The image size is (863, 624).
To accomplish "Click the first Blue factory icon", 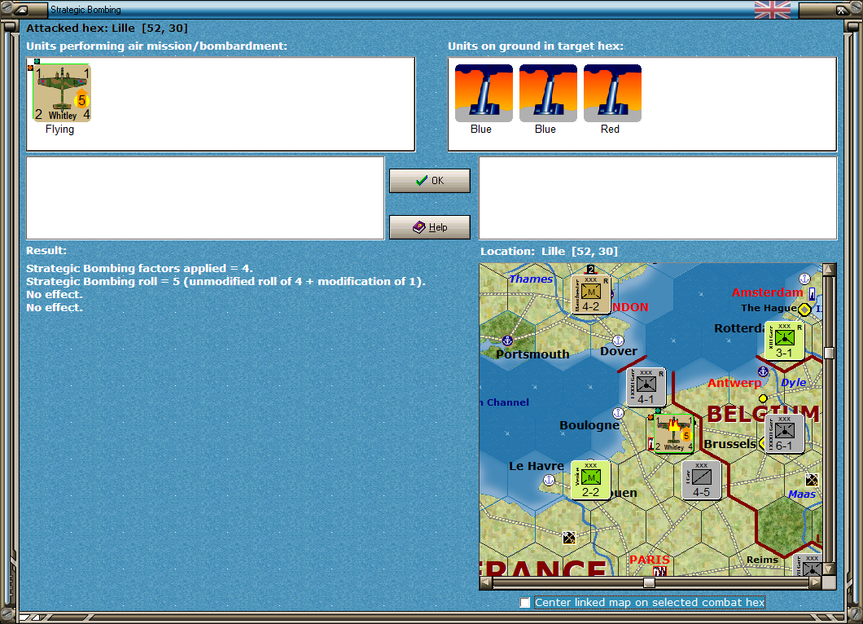I will pos(484,93).
